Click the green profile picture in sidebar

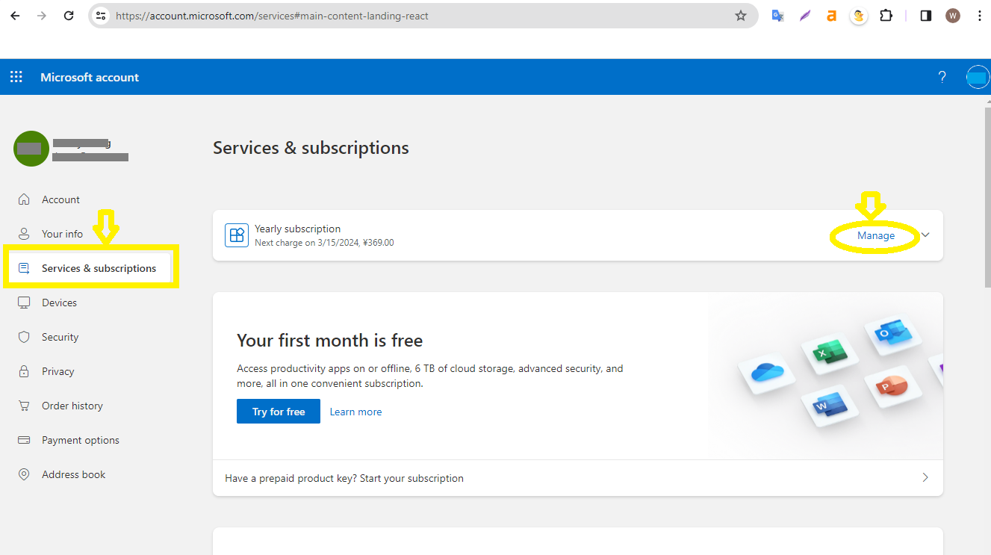(31, 149)
